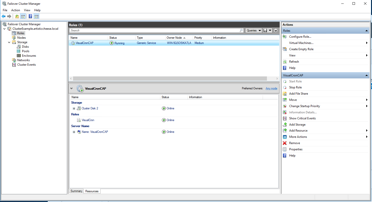Screen dimensions: 372x202
Task: Switch to the Resources tab
Action: [x=92, y=191]
